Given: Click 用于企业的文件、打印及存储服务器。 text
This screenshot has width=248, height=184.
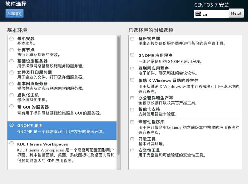Looking at the screenshot, I should [51, 77].
